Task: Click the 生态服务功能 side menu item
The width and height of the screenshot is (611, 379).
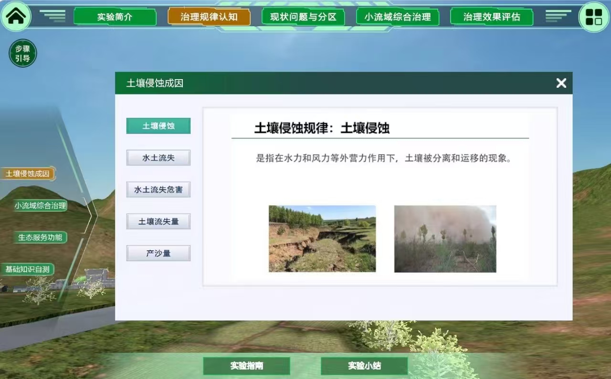Action: click(x=40, y=237)
